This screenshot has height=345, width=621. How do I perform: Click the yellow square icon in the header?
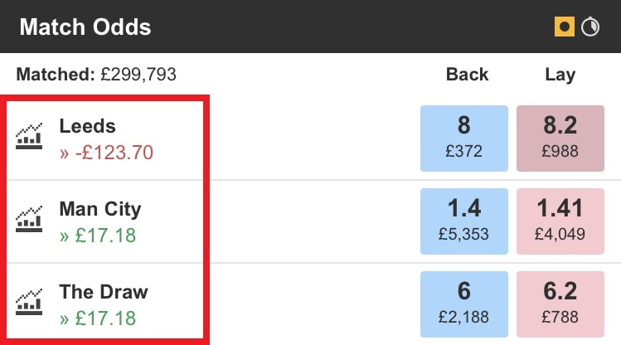click(565, 27)
